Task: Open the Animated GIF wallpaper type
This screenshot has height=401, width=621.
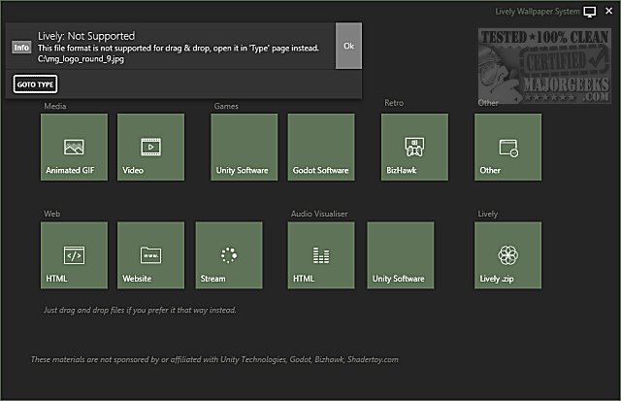Action: (x=75, y=147)
